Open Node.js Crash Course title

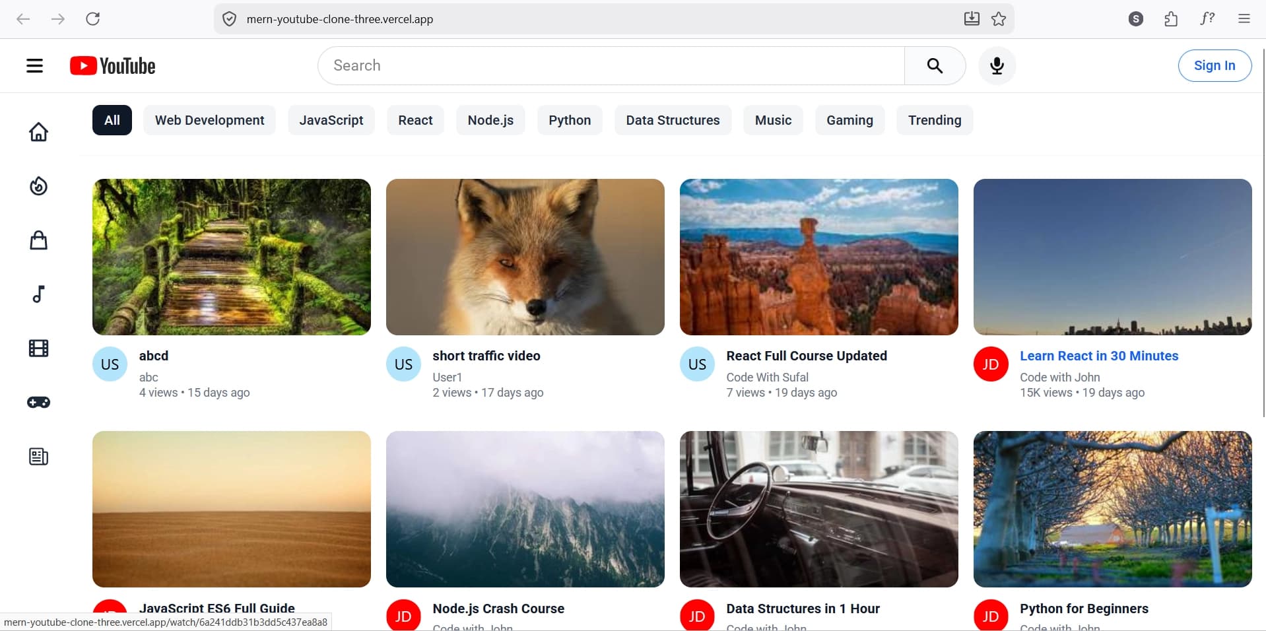(x=498, y=609)
